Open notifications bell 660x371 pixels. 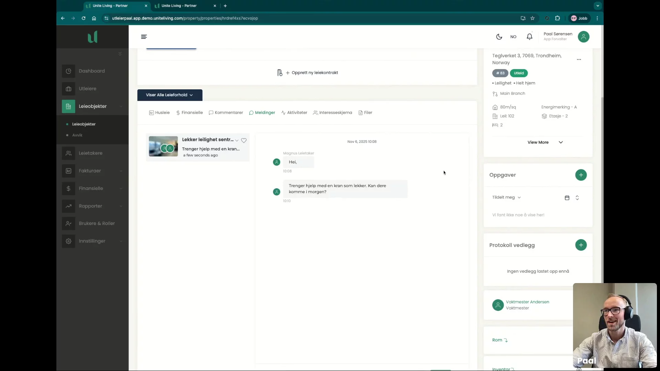pos(529,37)
